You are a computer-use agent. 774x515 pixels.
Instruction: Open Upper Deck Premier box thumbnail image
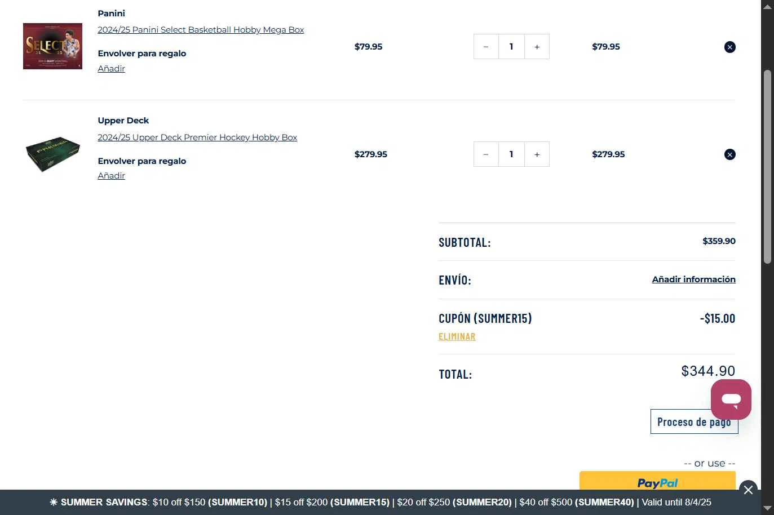[x=52, y=154]
